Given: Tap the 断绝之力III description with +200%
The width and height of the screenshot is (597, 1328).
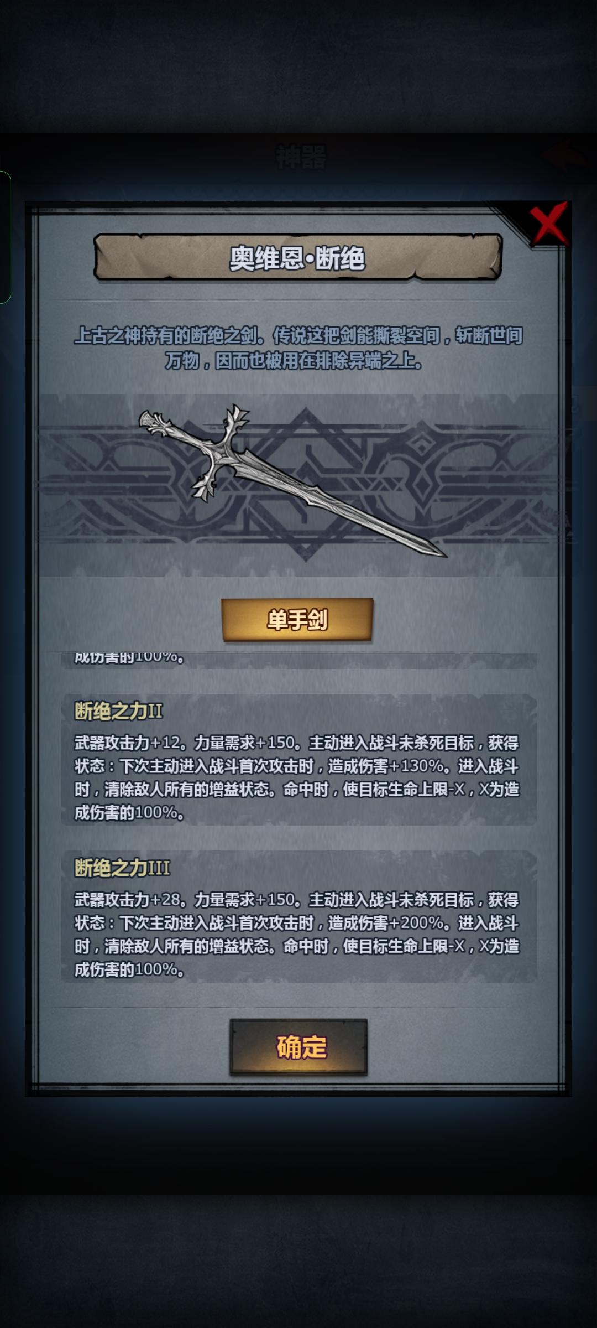Looking at the screenshot, I should point(297,934).
